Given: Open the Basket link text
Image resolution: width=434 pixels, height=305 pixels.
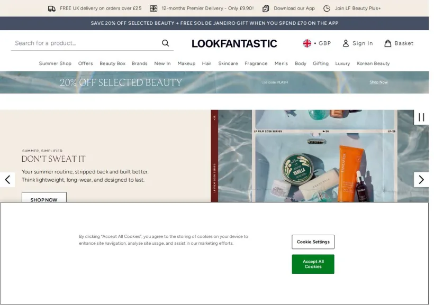Looking at the screenshot, I should 404,43.
